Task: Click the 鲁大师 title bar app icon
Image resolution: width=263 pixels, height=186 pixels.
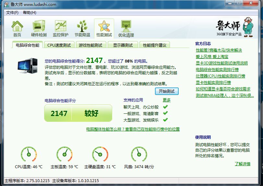Action: click(x=6, y=4)
